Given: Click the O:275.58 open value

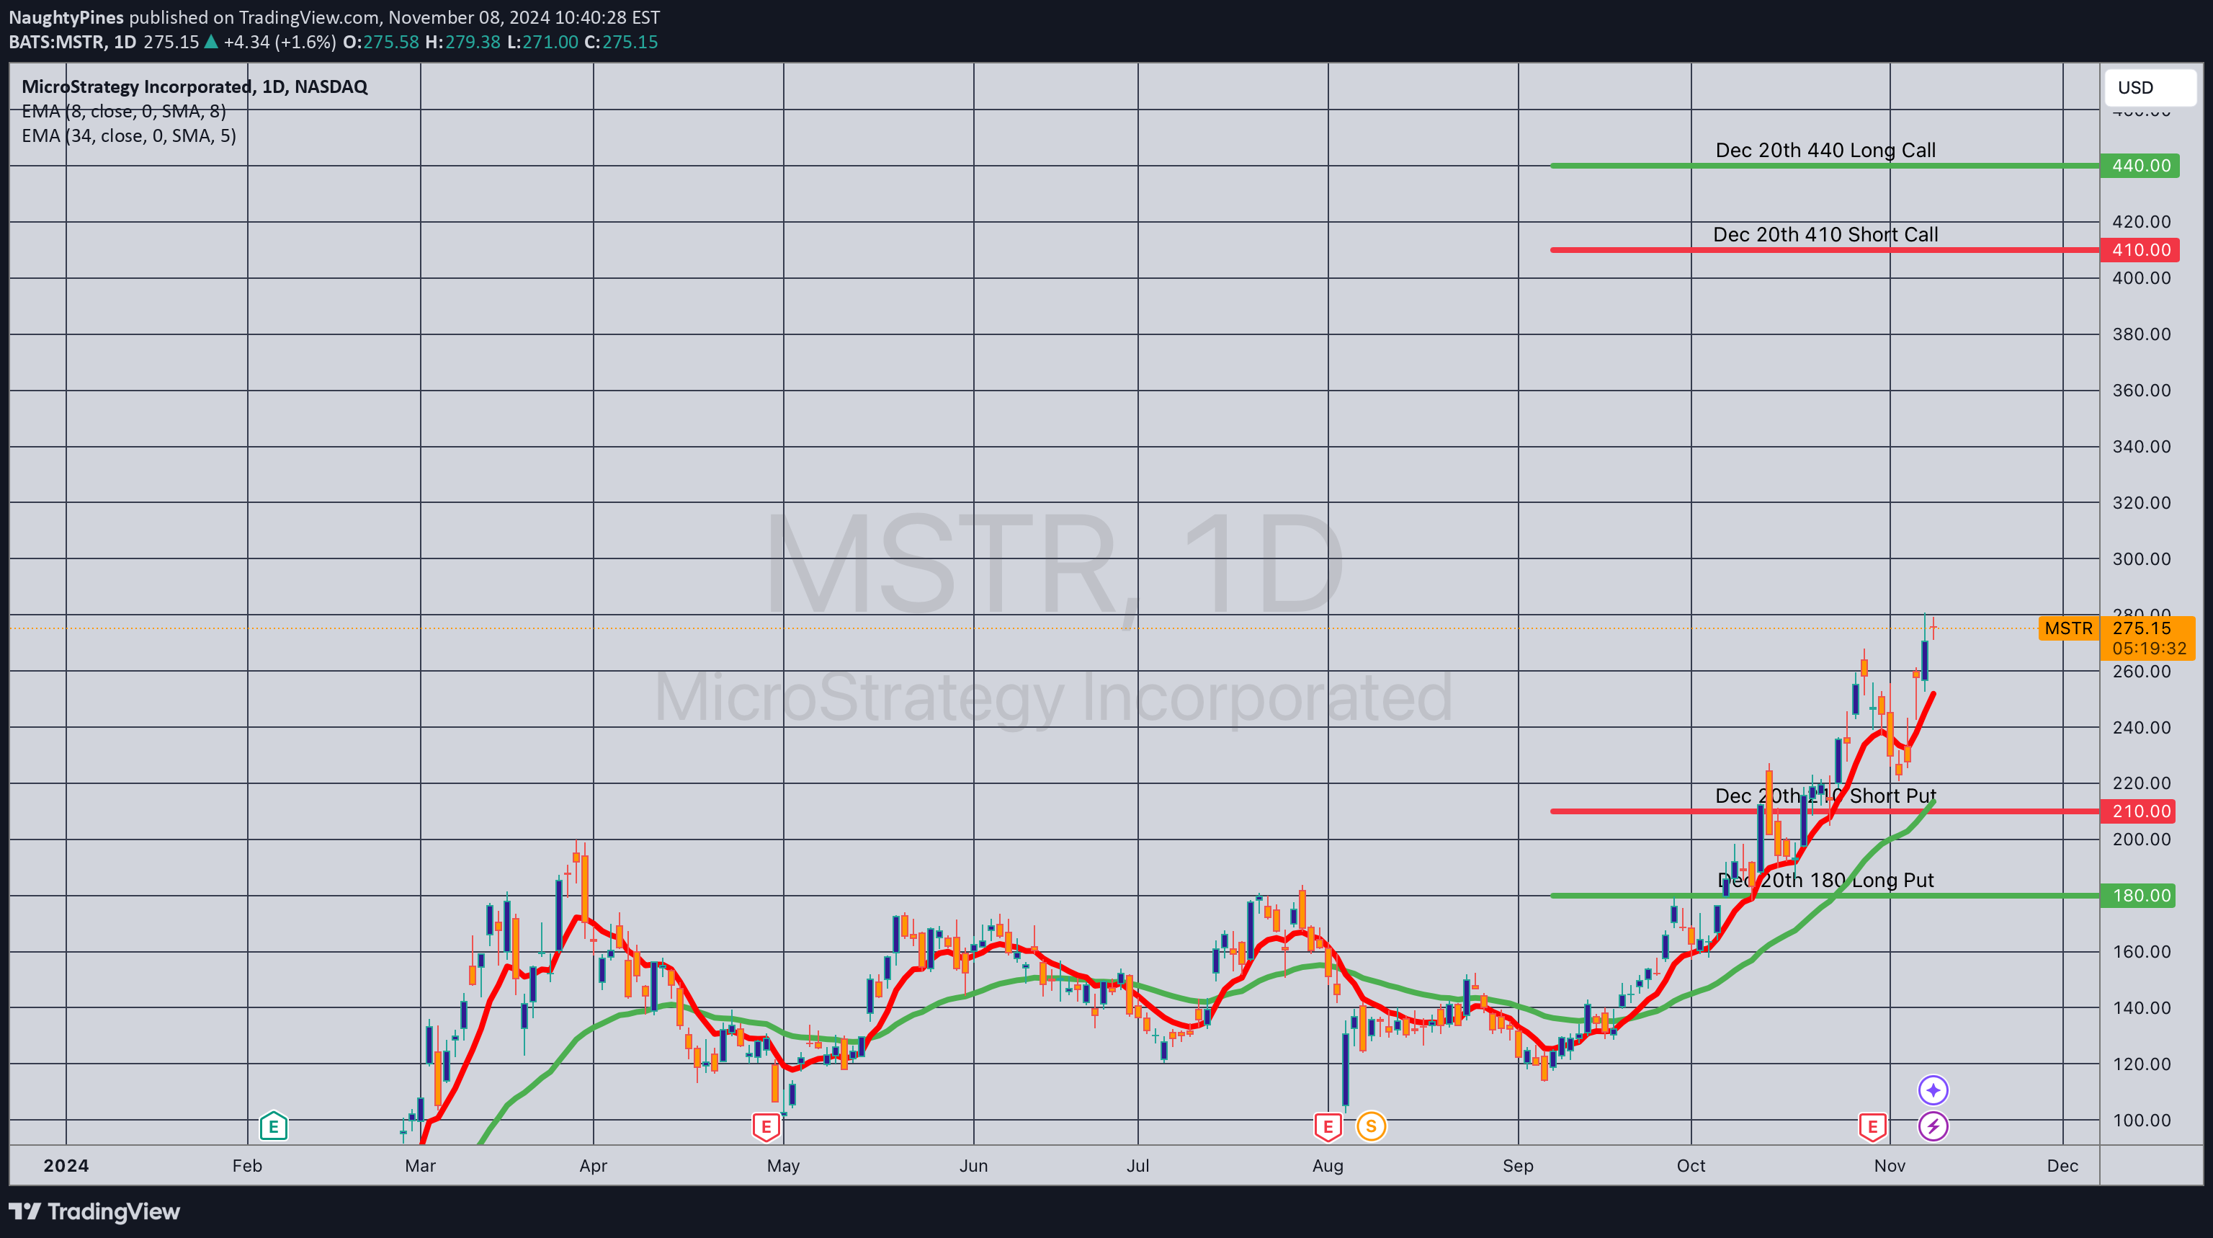Looking at the screenshot, I should click(x=380, y=42).
